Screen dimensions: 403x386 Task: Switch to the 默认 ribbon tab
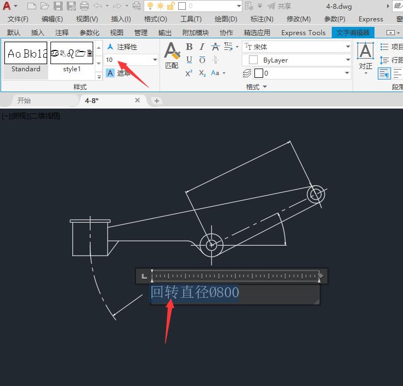point(14,33)
